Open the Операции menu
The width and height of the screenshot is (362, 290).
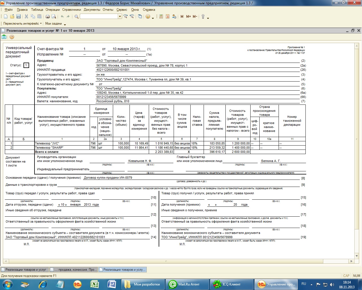tap(53, 10)
